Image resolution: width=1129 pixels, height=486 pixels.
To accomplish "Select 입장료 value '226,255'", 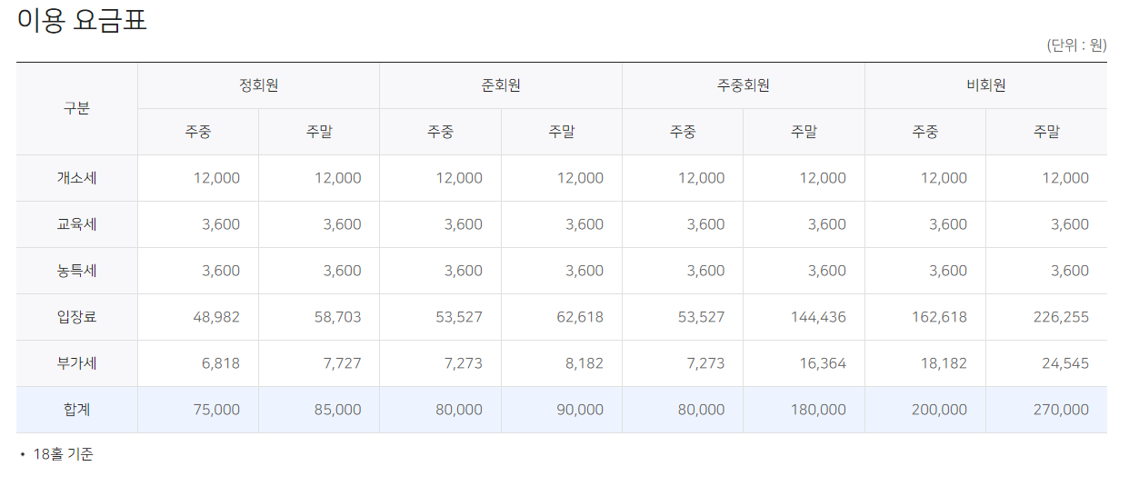I will 1061,317.
